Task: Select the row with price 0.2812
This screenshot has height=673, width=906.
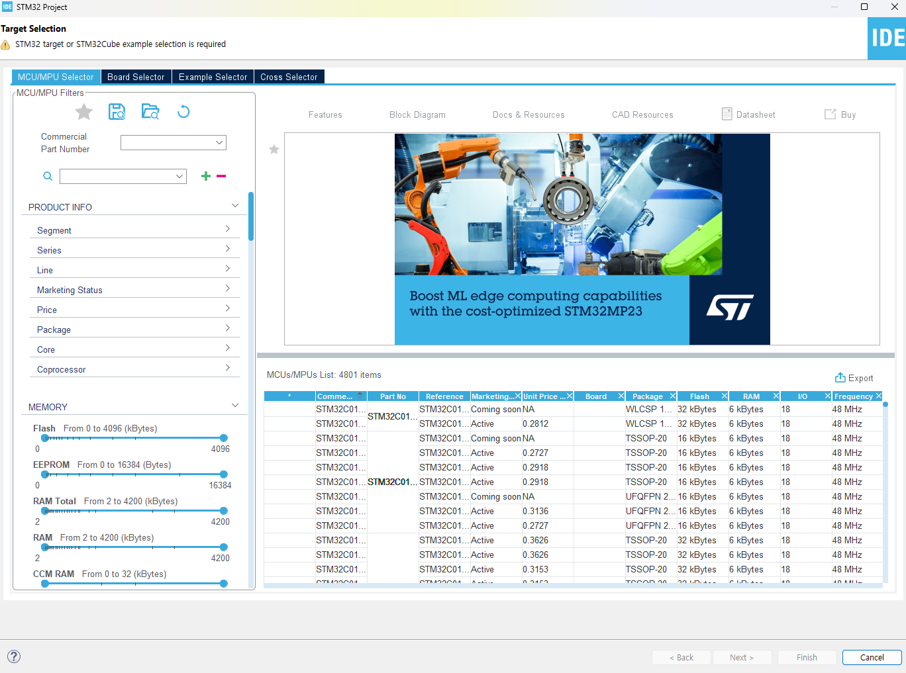Action: tap(573, 424)
